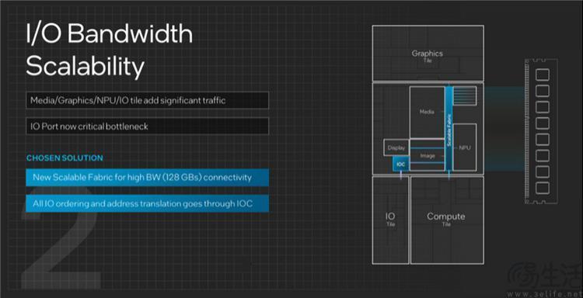Click the Media block in diagram
Screen dimensions: 583x298
click(x=428, y=112)
